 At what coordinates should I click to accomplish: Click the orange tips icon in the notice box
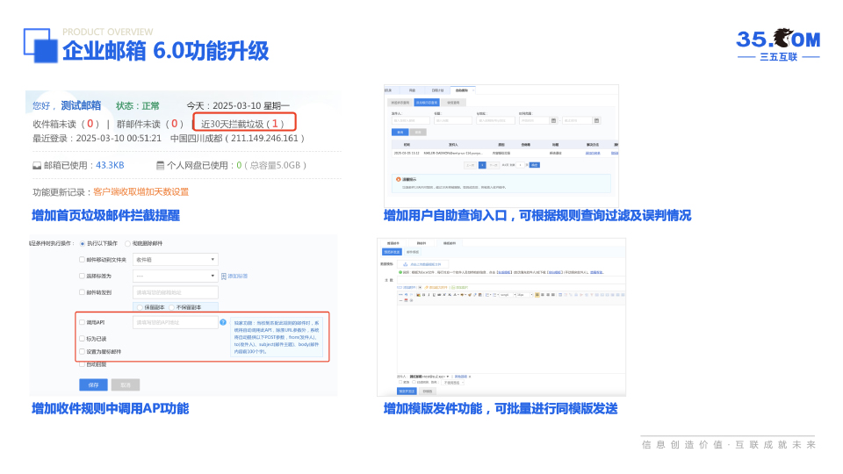pyautogui.click(x=397, y=179)
